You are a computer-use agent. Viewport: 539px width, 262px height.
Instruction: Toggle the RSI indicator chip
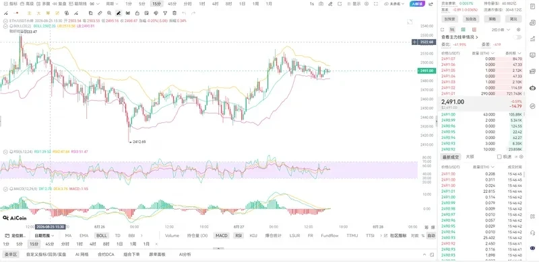click(x=239, y=236)
